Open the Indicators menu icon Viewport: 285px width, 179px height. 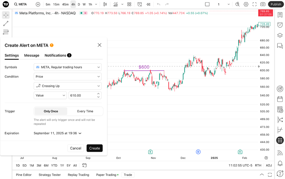(x=116, y=4)
